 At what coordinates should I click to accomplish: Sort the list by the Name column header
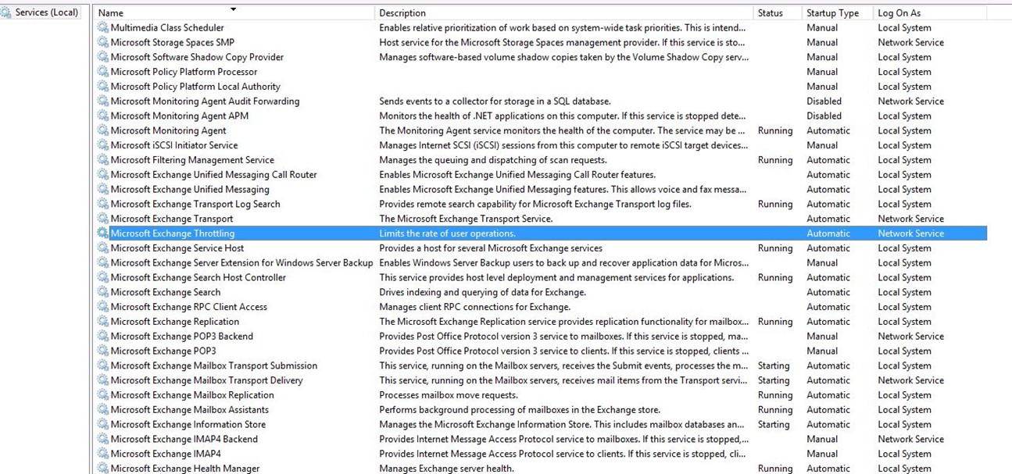234,13
